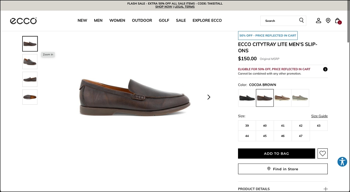Select the second angled-view thumbnail

[30, 62]
